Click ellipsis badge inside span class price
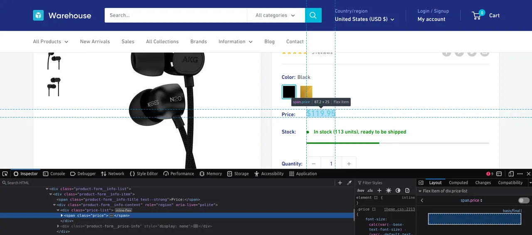This screenshot has height=235, width=532. click(x=111, y=215)
